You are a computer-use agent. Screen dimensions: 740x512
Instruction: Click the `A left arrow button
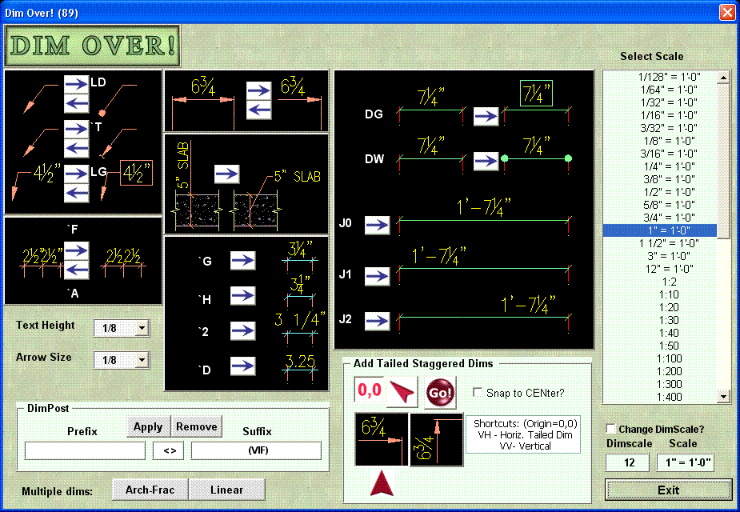(x=77, y=270)
